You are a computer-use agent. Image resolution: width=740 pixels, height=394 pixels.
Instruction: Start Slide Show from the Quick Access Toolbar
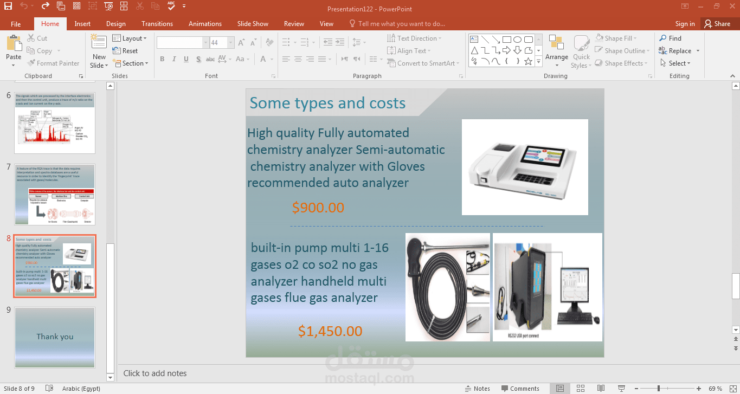pyautogui.click(x=108, y=6)
